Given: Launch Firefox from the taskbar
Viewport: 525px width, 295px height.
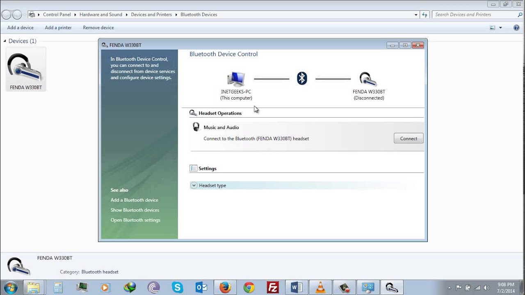Looking at the screenshot, I should 225,288.
